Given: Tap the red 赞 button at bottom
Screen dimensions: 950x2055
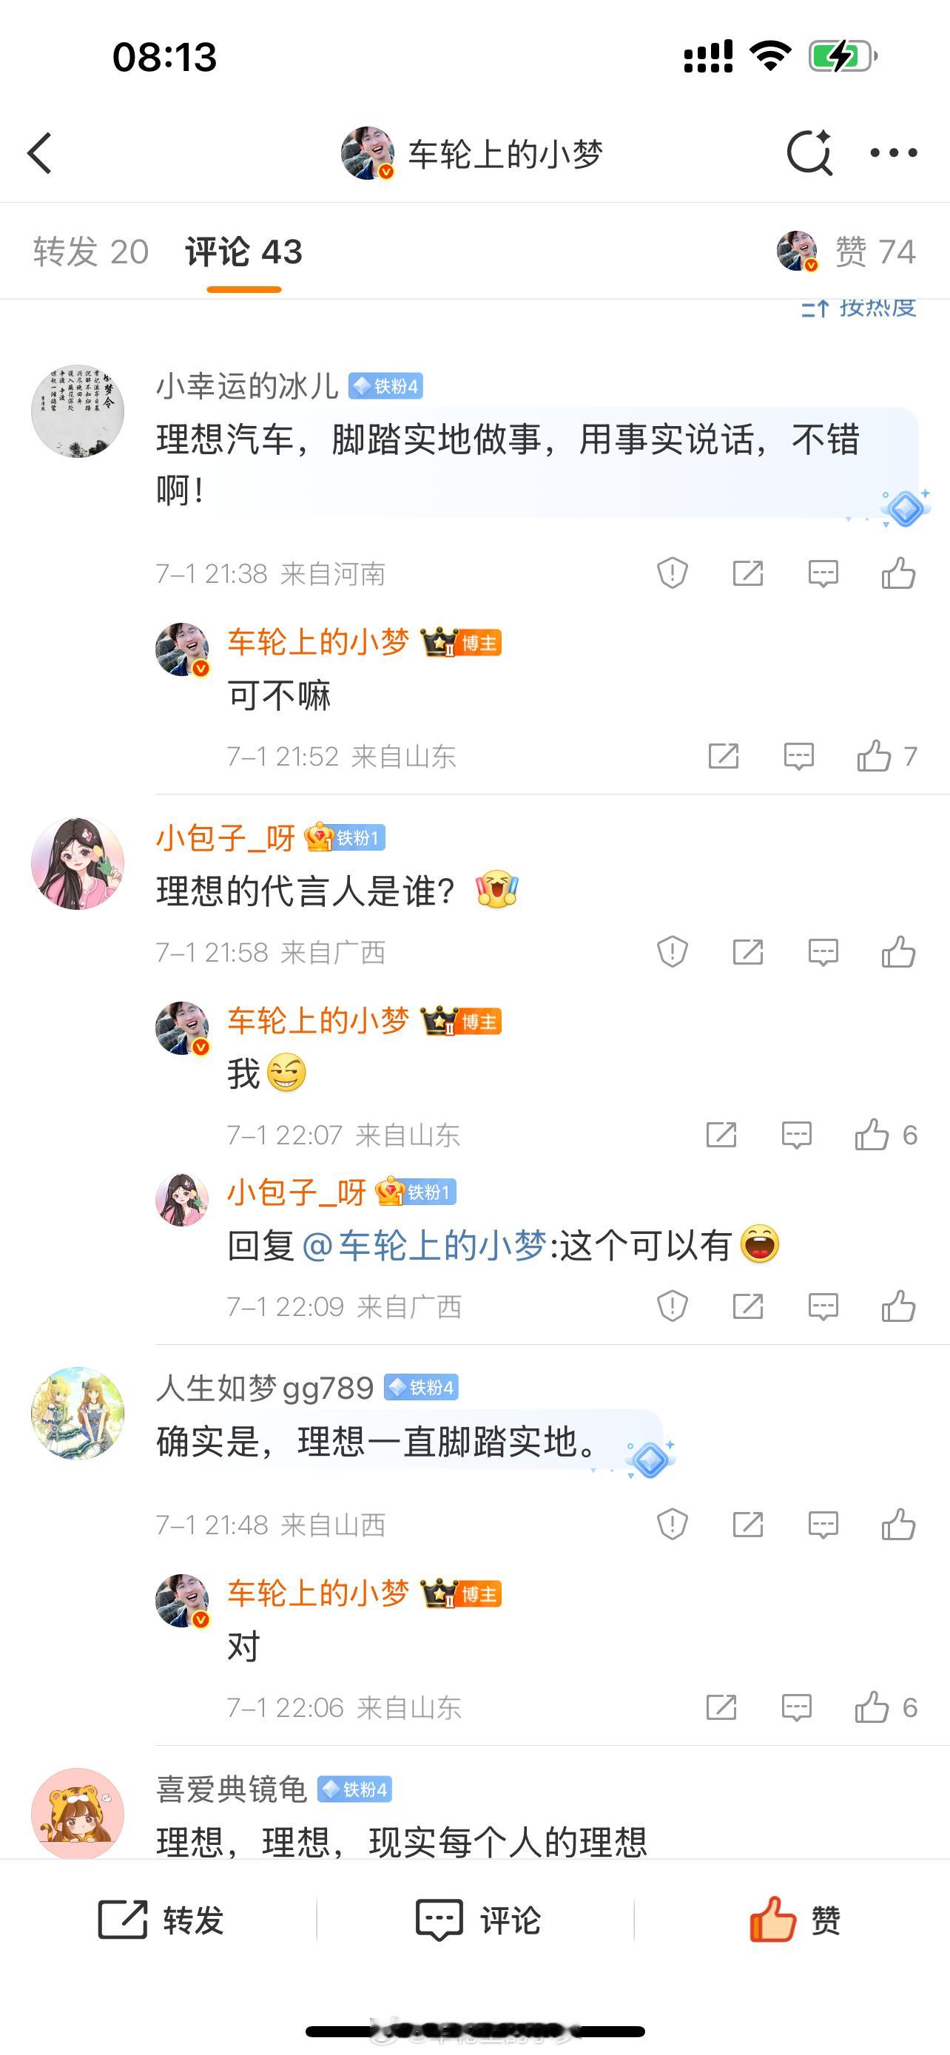Looking at the screenshot, I should pyautogui.click(x=795, y=1919).
